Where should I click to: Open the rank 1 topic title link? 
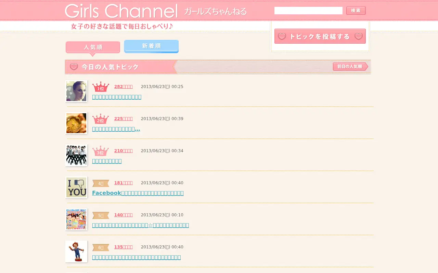117,97
